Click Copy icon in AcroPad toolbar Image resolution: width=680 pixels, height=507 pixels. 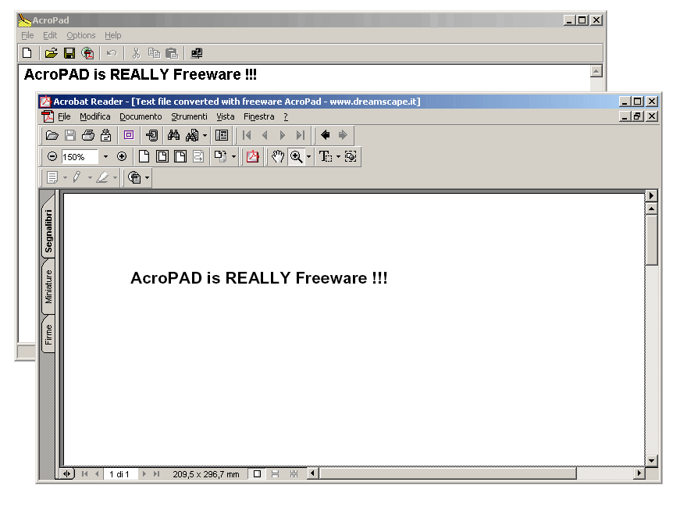(x=154, y=53)
